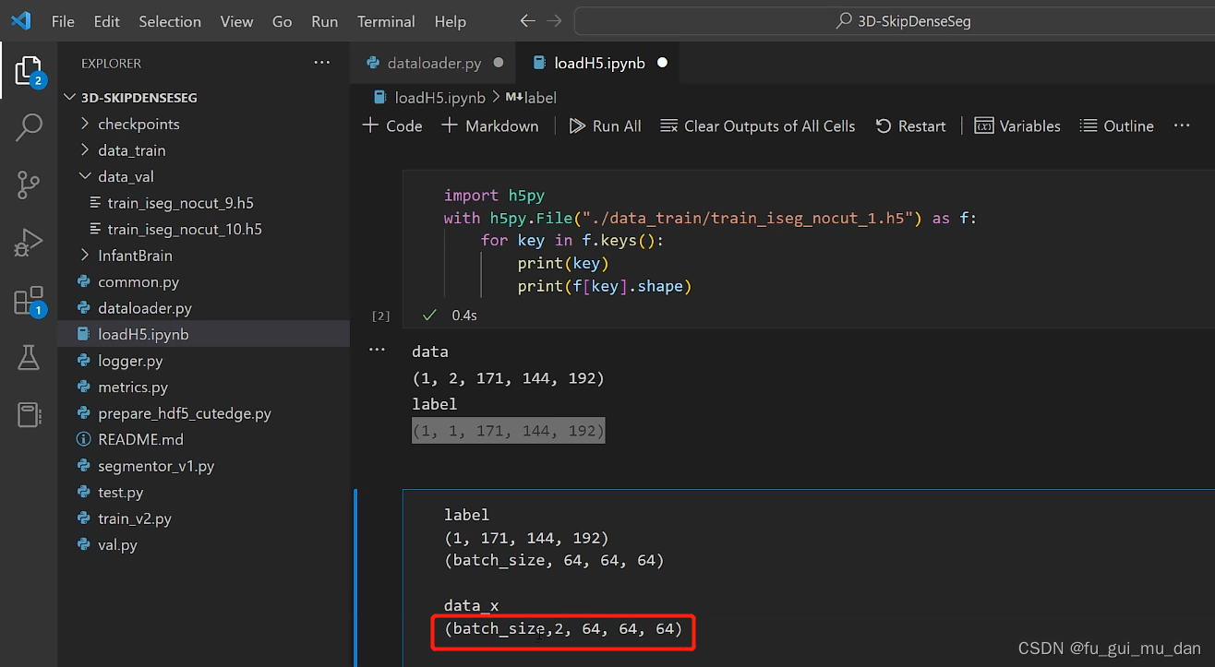Viewport: 1215px width, 667px height.
Task: Open the Go menu
Action: click(283, 21)
